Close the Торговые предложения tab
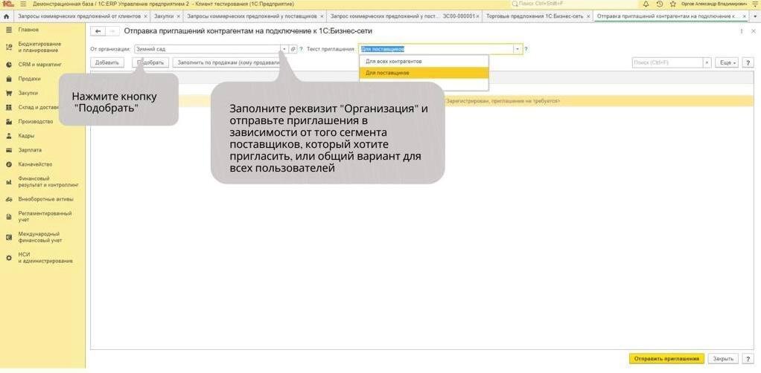Screen dimensions: 761x373 [588, 16]
